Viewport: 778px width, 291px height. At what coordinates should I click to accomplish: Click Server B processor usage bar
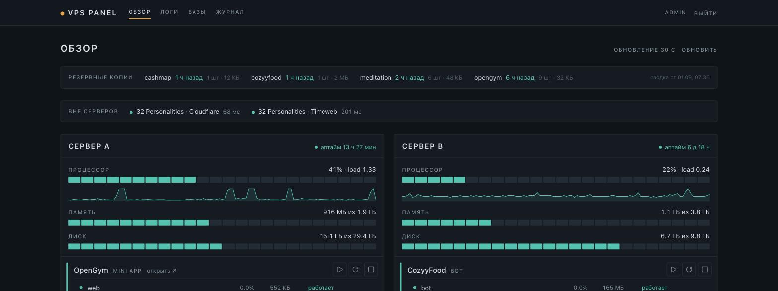556,180
